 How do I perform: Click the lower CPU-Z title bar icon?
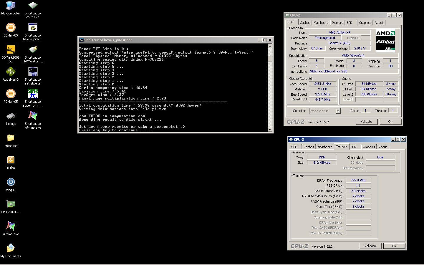pyautogui.click(x=291, y=140)
